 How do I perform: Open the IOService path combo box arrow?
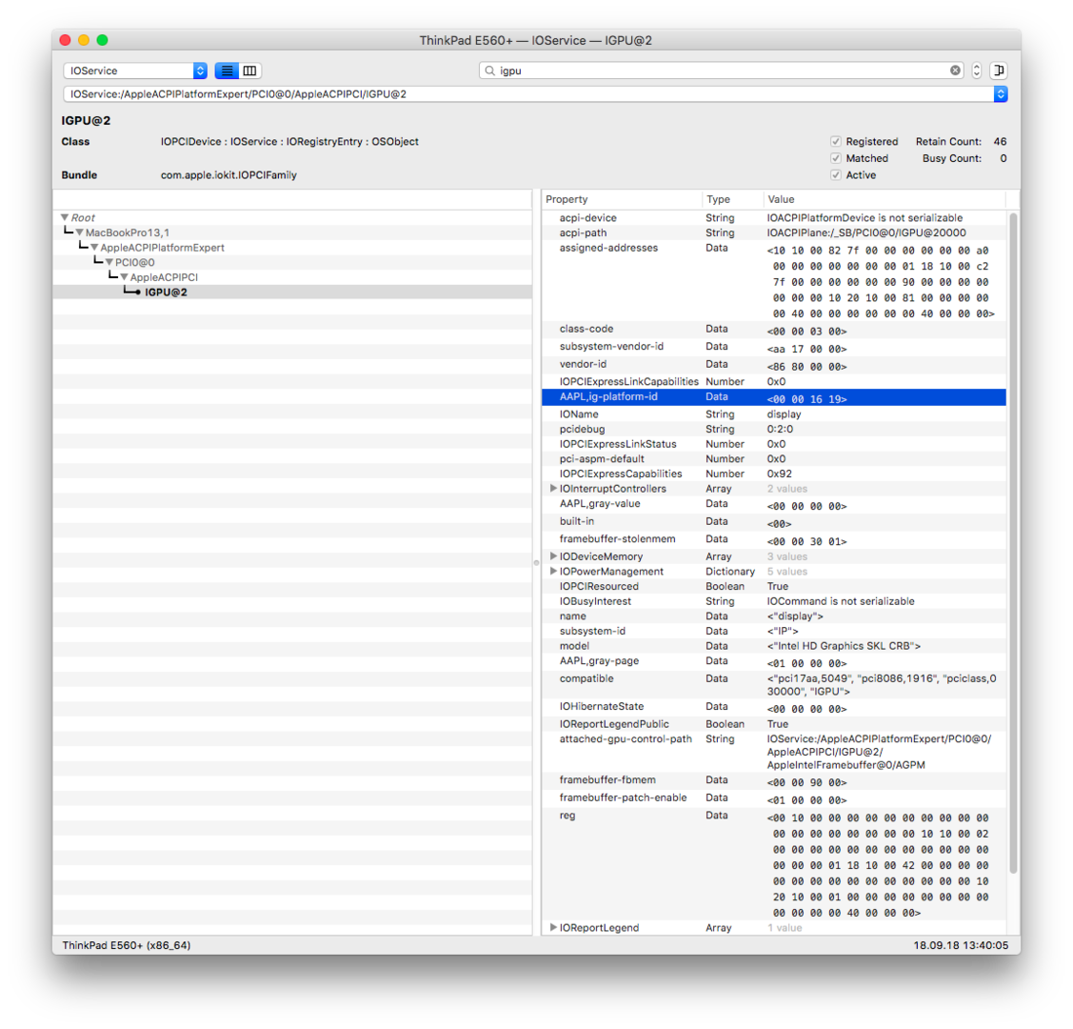1001,93
